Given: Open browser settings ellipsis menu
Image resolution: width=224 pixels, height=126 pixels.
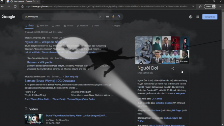Looking at the screenshot, I should point(220,7).
